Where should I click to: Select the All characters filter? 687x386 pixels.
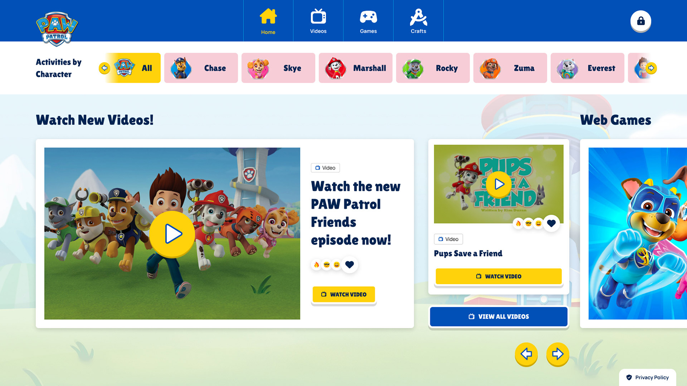point(133,68)
